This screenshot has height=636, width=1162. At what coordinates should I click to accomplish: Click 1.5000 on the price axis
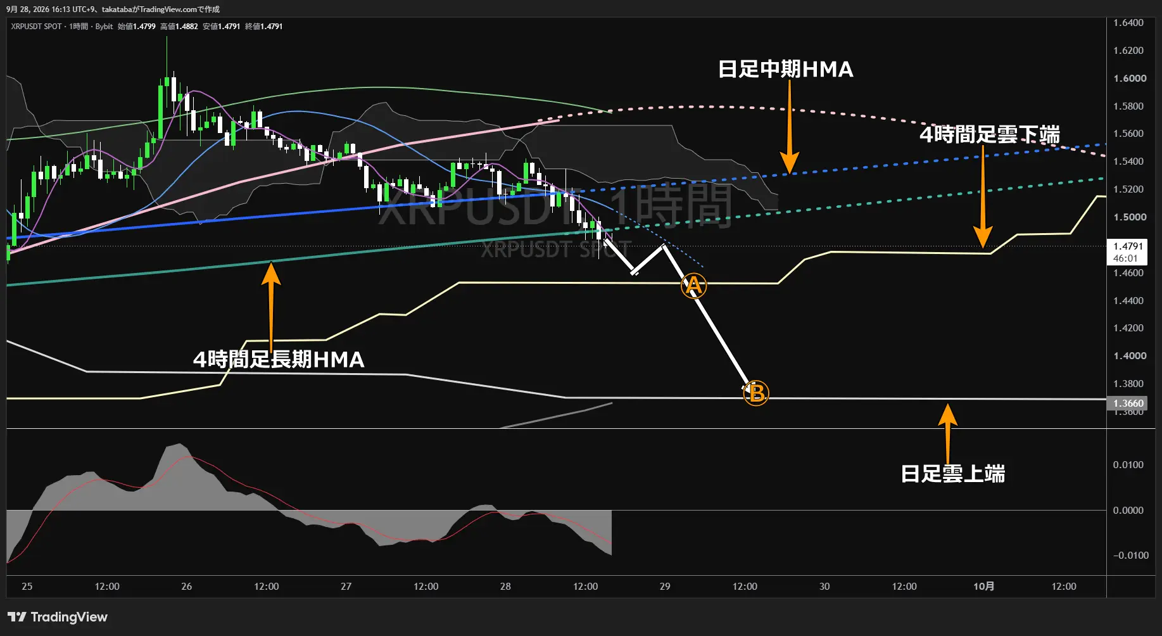pos(1130,217)
